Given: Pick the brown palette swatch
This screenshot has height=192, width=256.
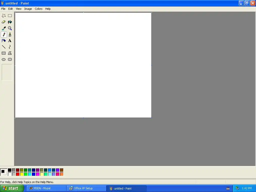Looking at the screenshot, I should click(x=61, y=170).
